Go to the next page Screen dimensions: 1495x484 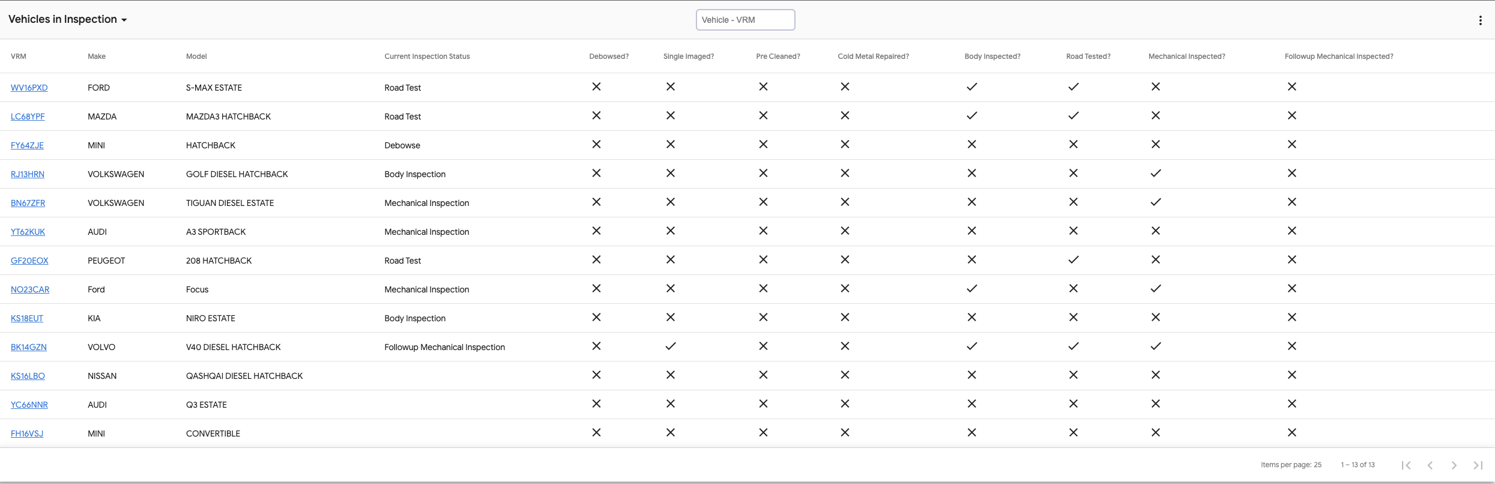click(1454, 465)
